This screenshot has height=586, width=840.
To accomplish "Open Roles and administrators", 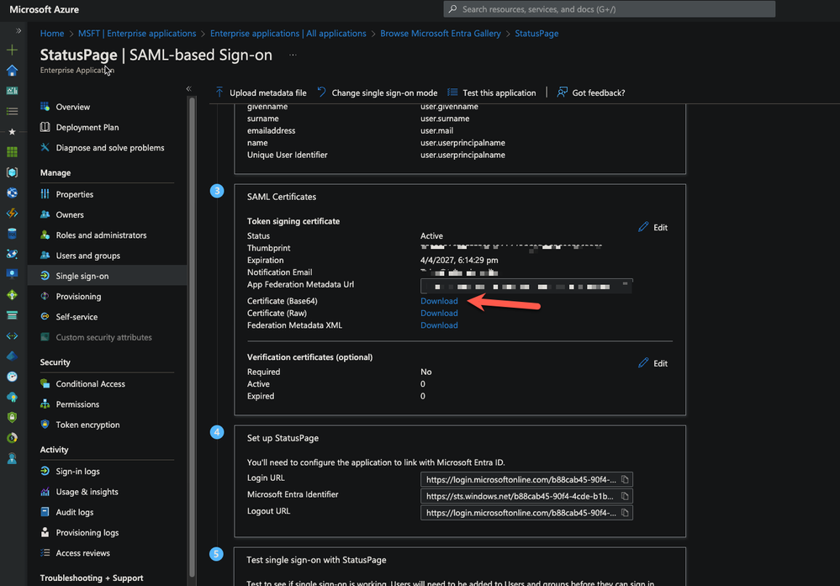I will (x=101, y=235).
